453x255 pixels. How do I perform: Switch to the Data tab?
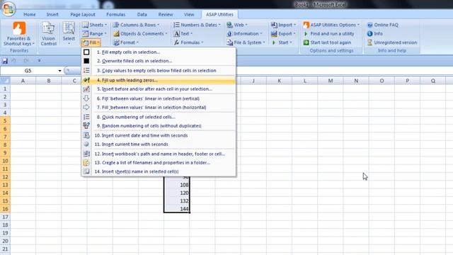click(142, 14)
